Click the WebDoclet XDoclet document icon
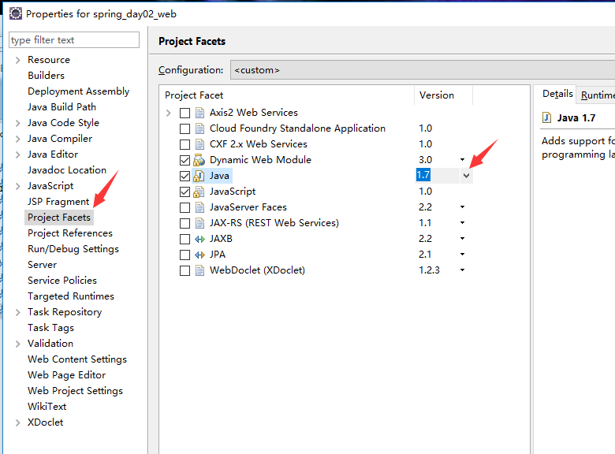Viewport: 615px width, 454px height. click(199, 270)
